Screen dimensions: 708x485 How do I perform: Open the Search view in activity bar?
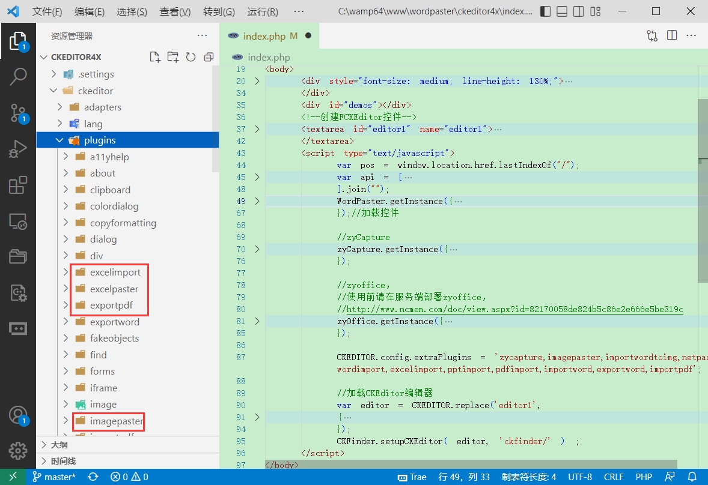pyautogui.click(x=18, y=77)
